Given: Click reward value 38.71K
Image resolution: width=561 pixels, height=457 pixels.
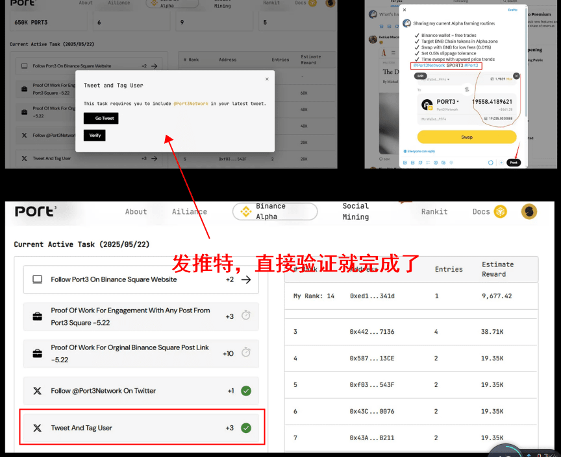Looking at the screenshot, I should click(492, 332).
